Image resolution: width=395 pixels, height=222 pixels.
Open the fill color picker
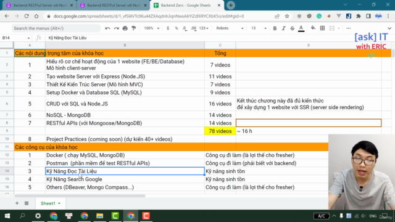(x=313, y=28)
